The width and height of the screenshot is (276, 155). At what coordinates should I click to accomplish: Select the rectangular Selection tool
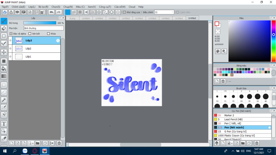click(x=4, y=85)
